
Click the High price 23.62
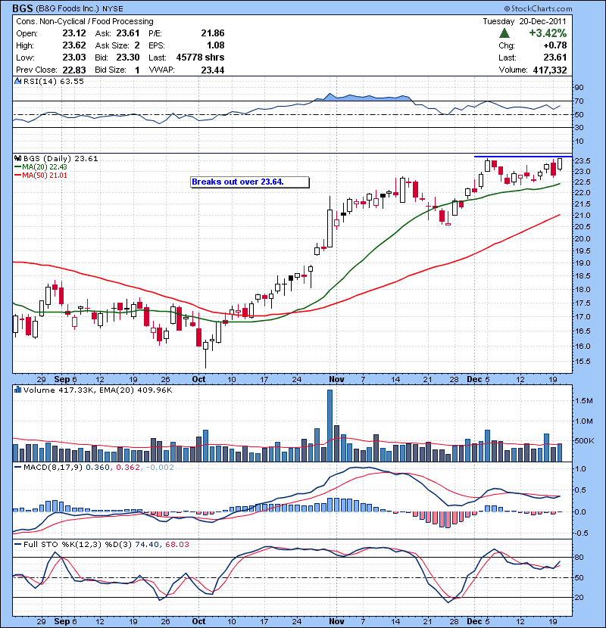[74, 45]
